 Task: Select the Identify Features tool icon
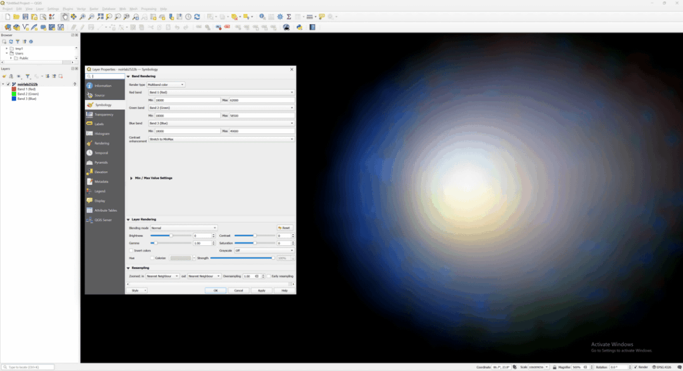[x=262, y=17]
